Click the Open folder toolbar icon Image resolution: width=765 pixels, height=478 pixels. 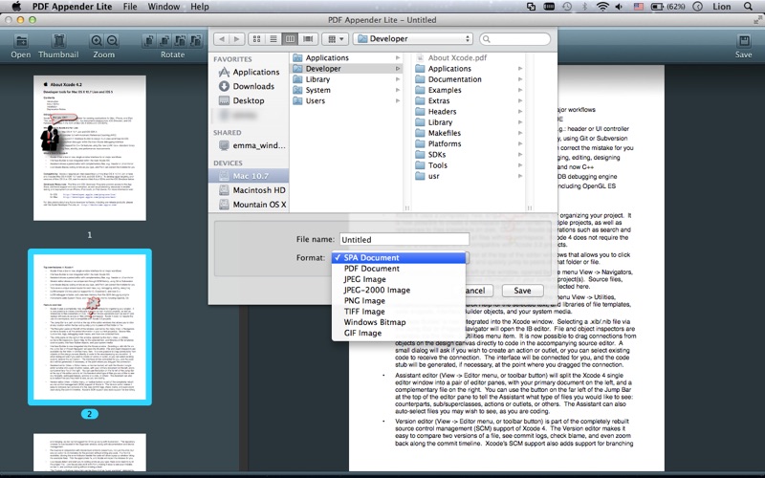coord(20,40)
